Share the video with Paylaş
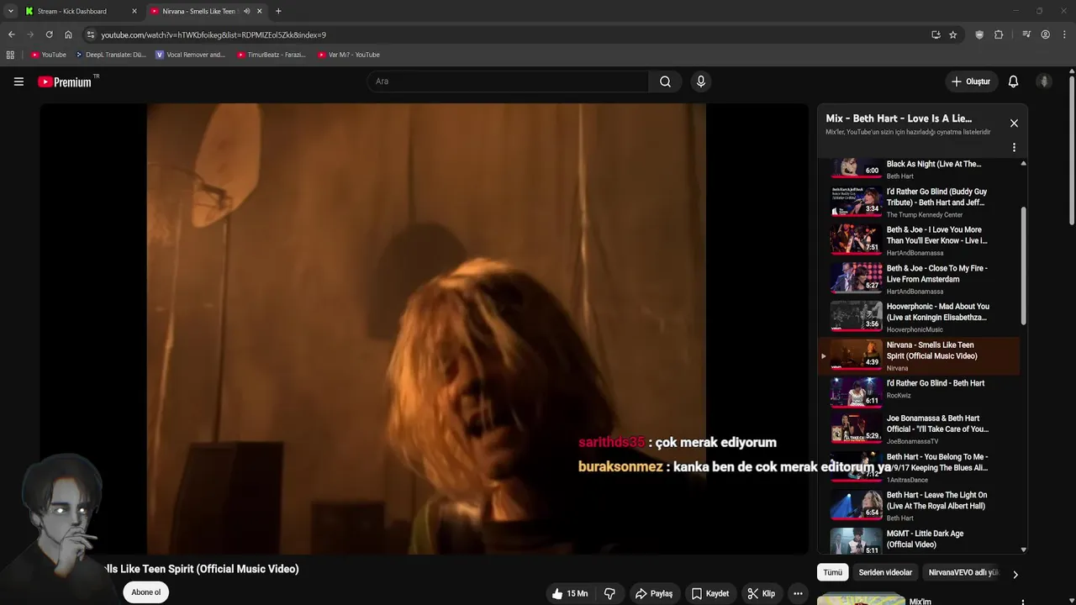Image resolution: width=1076 pixels, height=605 pixels. 654,593
